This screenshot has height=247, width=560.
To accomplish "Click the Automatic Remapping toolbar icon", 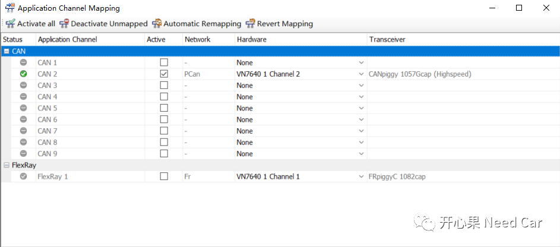I will coord(157,24).
